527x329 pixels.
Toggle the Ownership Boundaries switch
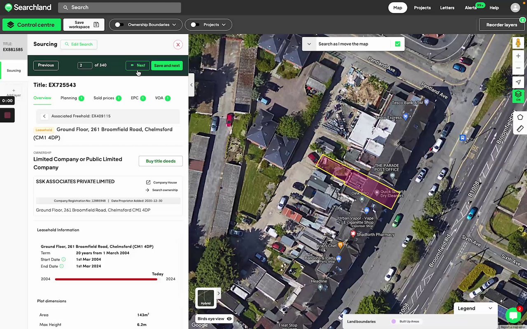point(119,25)
